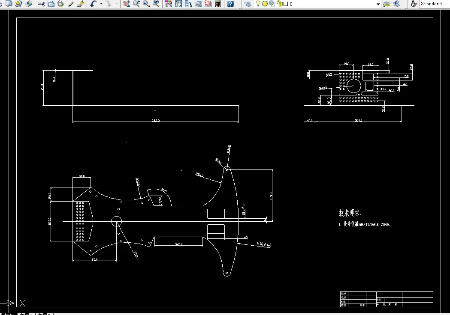This screenshot has height=315, width=450.
Task: Toggle layer 0 freeze/thaw sun icon
Action: coord(265,4)
